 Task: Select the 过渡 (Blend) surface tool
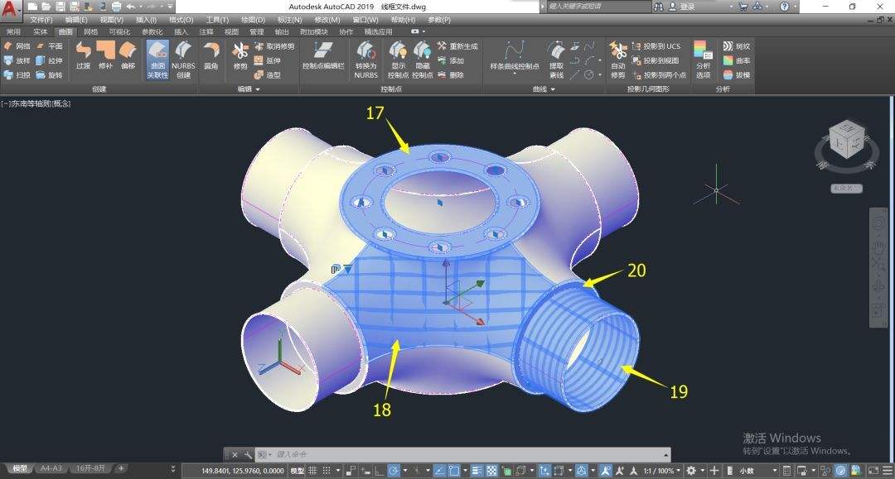pos(83,56)
